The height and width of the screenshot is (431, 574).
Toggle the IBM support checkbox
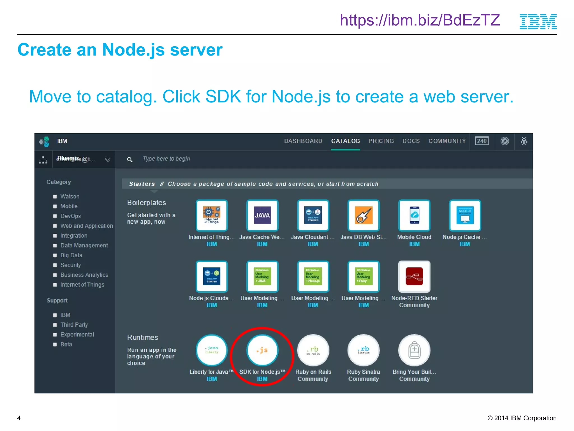(x=55, y=315)
